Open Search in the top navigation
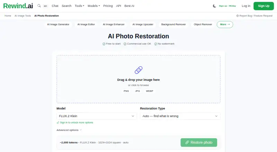The height and width of the screenshot is (152, 277). 66,6
